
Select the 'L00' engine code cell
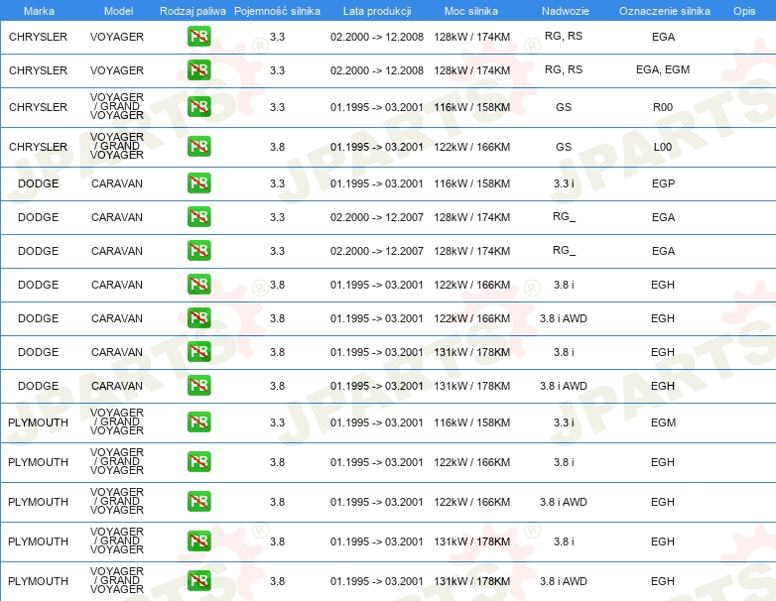663,147
